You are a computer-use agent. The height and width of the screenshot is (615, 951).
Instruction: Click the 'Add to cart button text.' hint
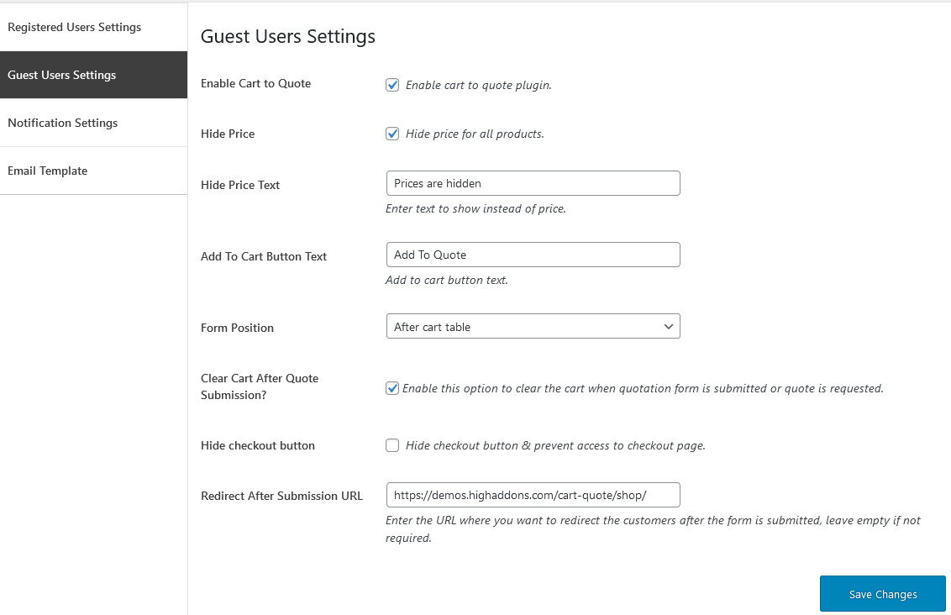446,281
